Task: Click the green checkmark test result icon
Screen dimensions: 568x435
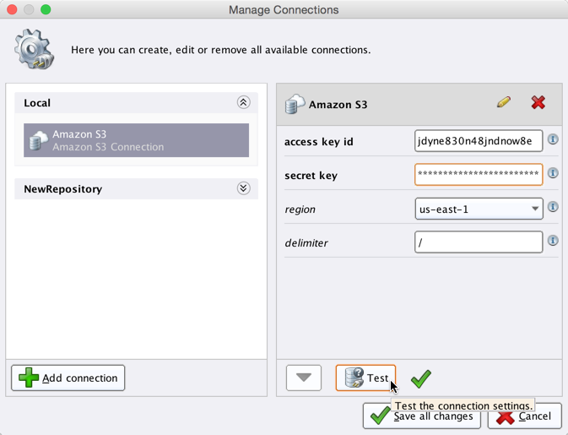Action: (421, 379)
